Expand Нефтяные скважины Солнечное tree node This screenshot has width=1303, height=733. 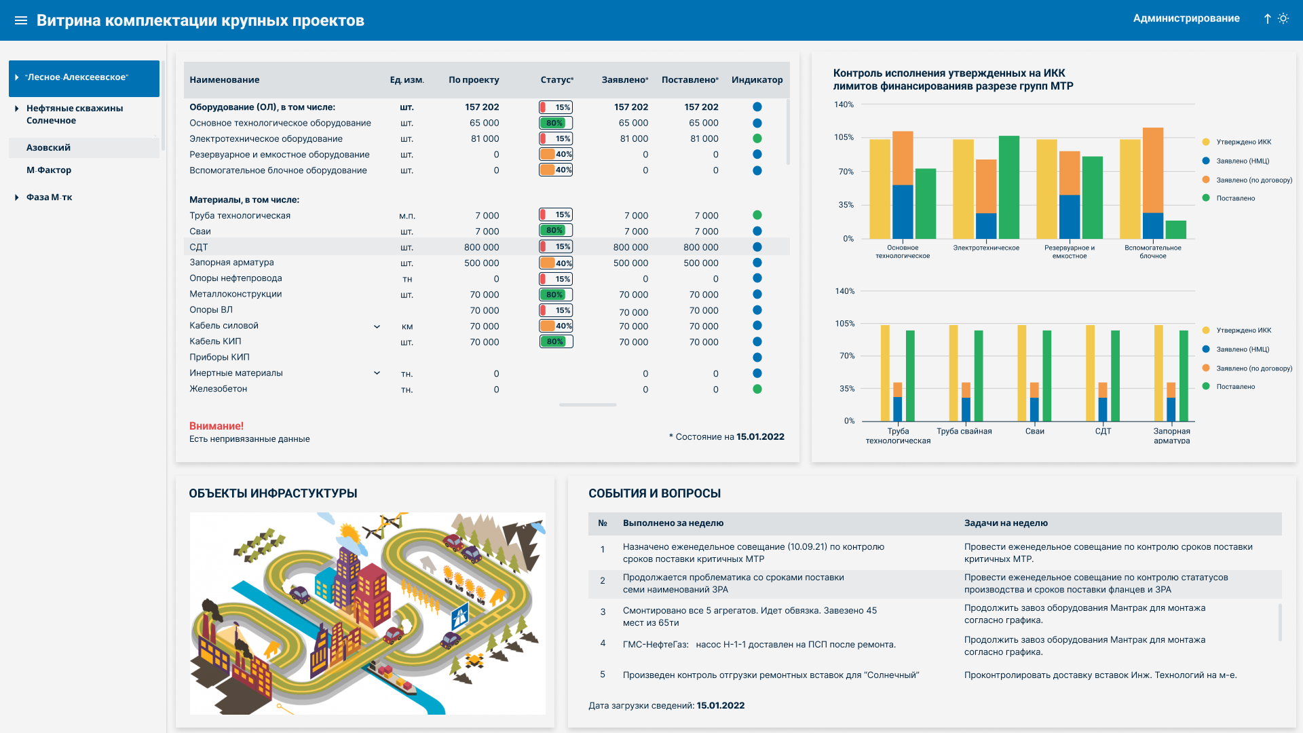(17, 109)
